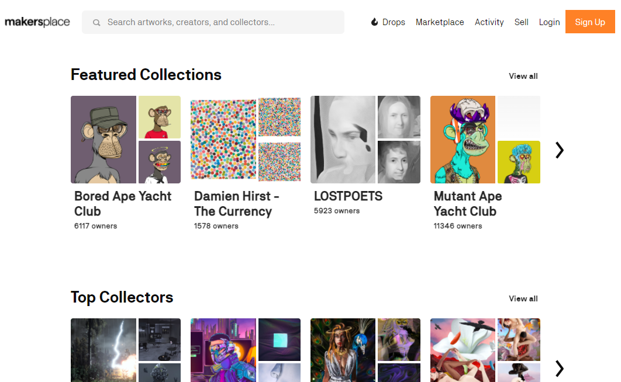Open Mutant Ape Yacht Club title
This screenshot has width=621, height=382.
tap(468, 204)
